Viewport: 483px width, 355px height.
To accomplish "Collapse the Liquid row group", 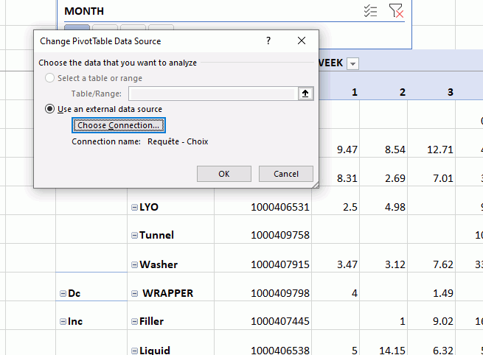I will click(x=134, y=351).
